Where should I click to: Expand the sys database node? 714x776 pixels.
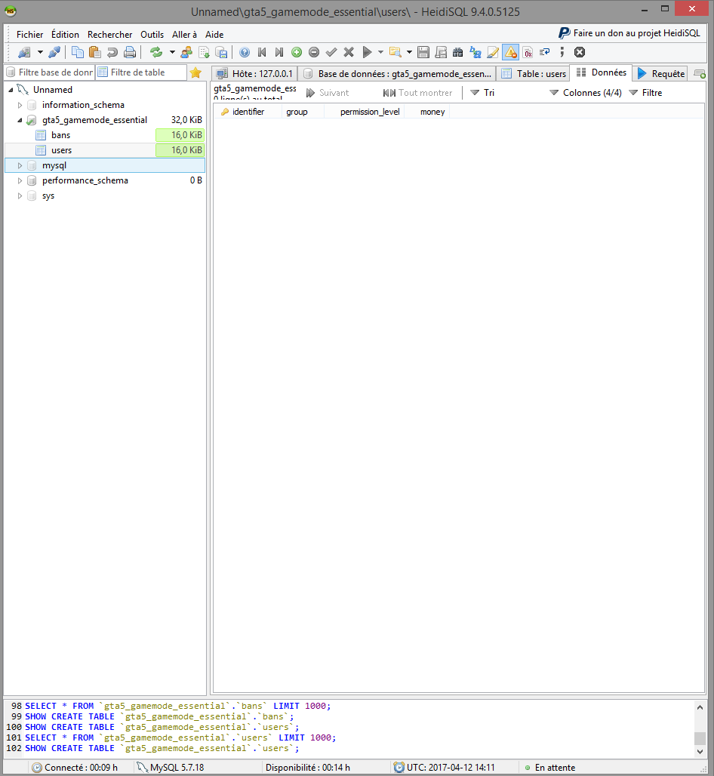20,196
